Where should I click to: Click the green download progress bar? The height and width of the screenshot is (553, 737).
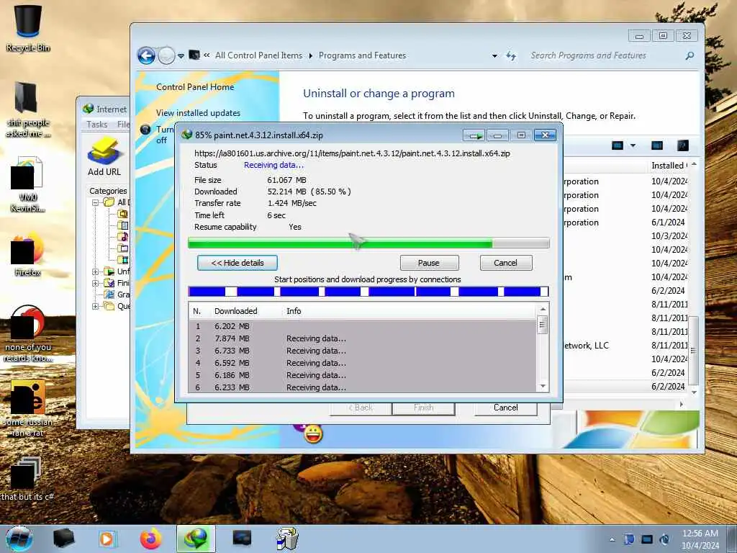pos(368,243)
